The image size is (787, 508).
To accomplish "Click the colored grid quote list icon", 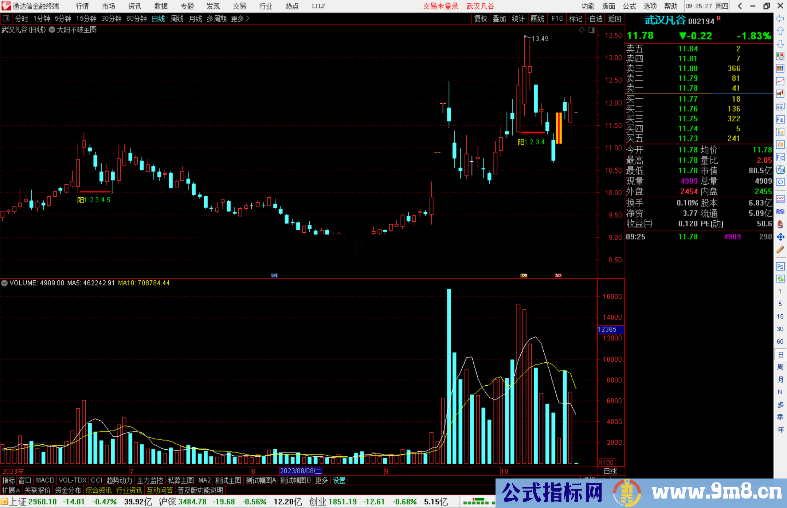I will [780, 69].
